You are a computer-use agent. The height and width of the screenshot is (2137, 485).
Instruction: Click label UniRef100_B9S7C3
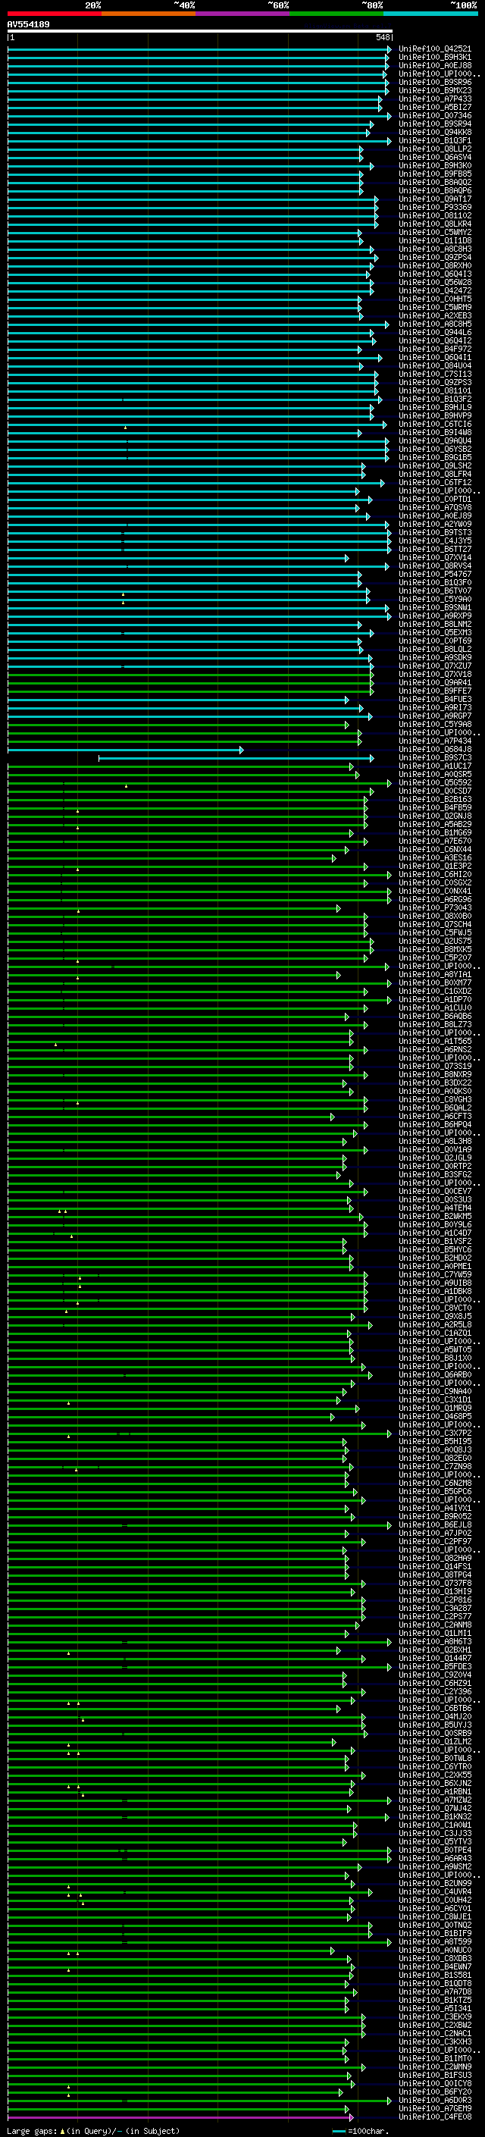pos(434,757)
